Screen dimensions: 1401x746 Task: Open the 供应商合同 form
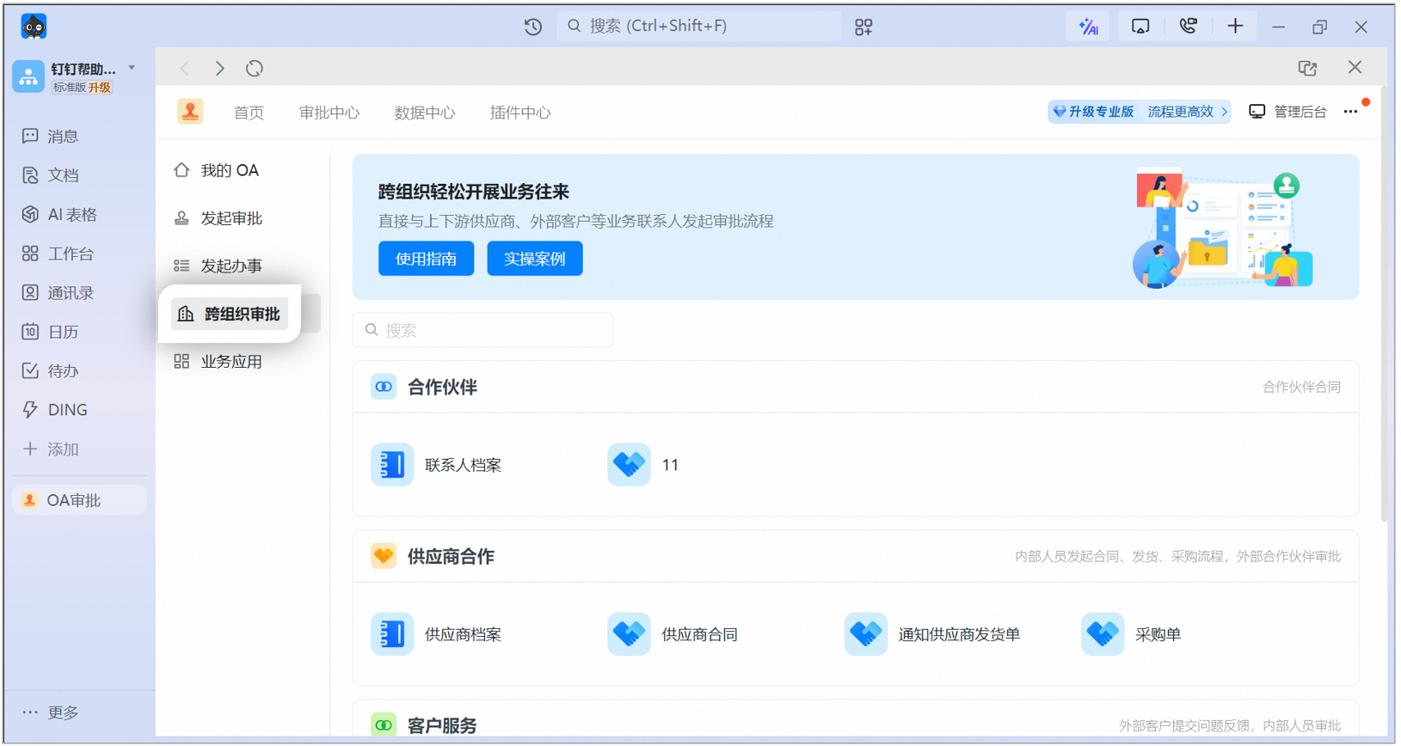pyautogui.click(x=673, y=634)
